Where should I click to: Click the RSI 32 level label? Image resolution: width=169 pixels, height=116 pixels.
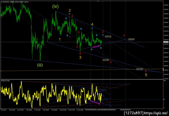click(x=164, y=99)
